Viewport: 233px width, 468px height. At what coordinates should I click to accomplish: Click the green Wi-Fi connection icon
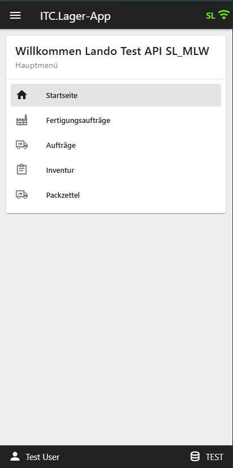point(224,15)
